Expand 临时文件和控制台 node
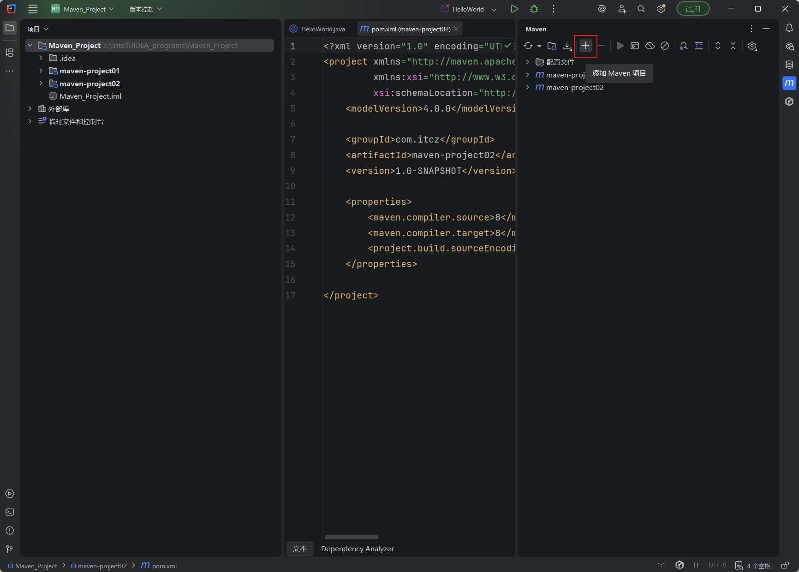Viewport: 799px width, 572px height. click(30, 121)
